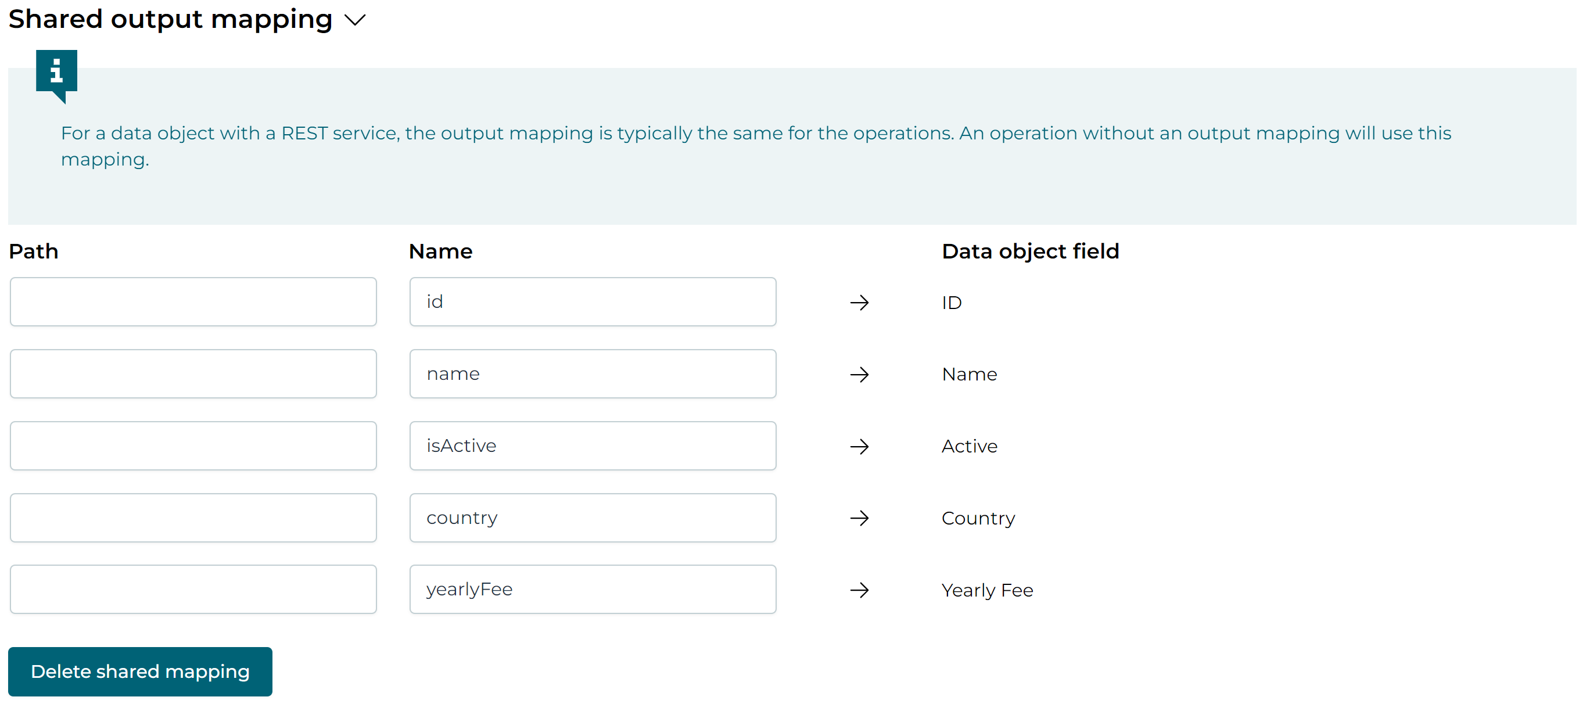Open the chevron beside Shared output mapping title
The image size is (1590, 704).
[x=355, y=20]
